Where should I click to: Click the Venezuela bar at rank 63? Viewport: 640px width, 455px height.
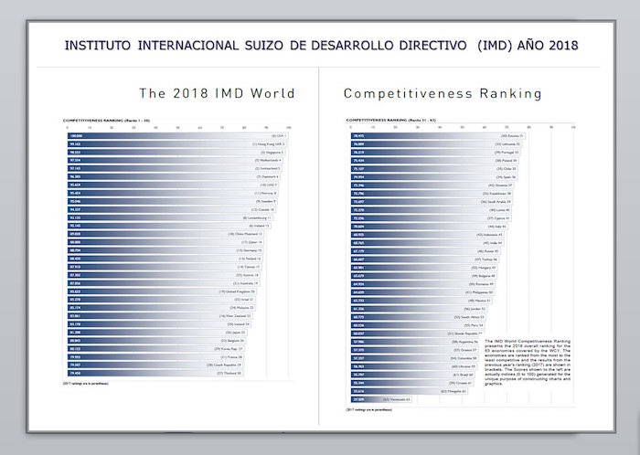tap(375, 399)
